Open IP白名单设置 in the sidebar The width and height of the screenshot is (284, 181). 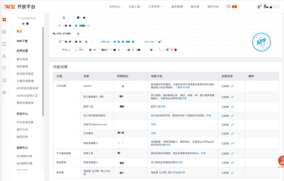(25, 122)
